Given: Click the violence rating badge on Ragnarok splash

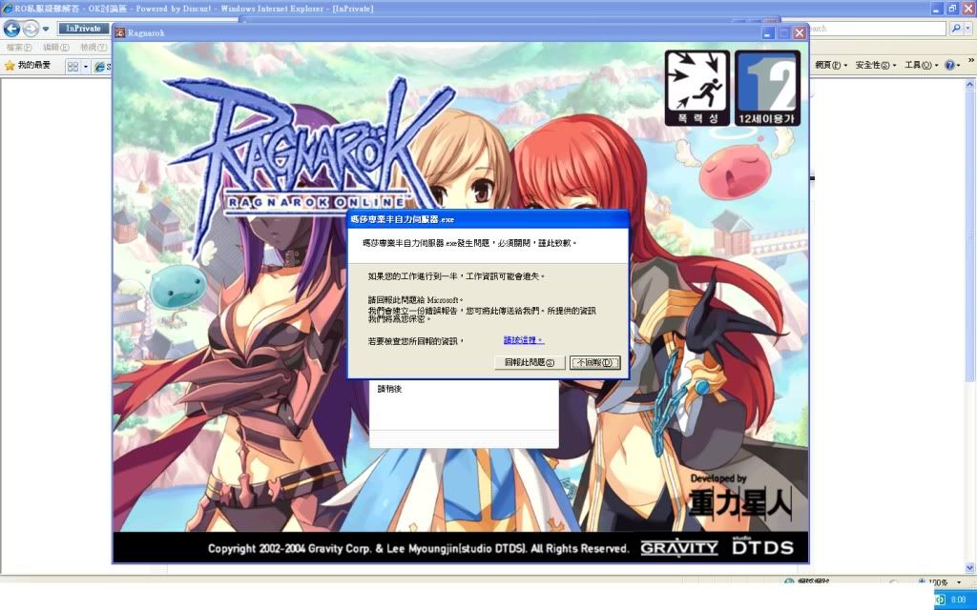Looking at the screenshot, I should (x=697, y=89).
